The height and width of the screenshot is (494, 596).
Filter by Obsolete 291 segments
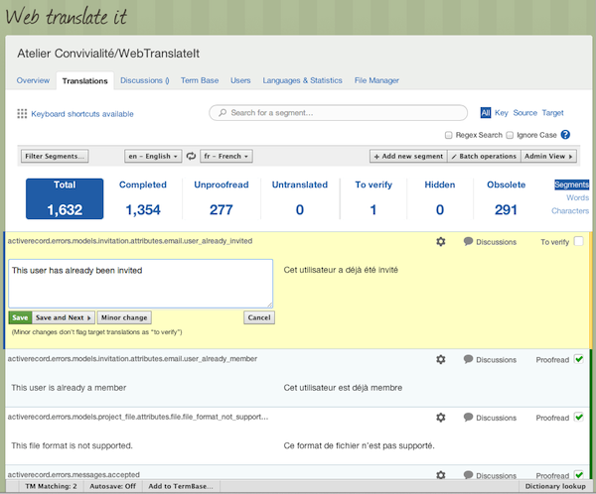coord(506,198)
